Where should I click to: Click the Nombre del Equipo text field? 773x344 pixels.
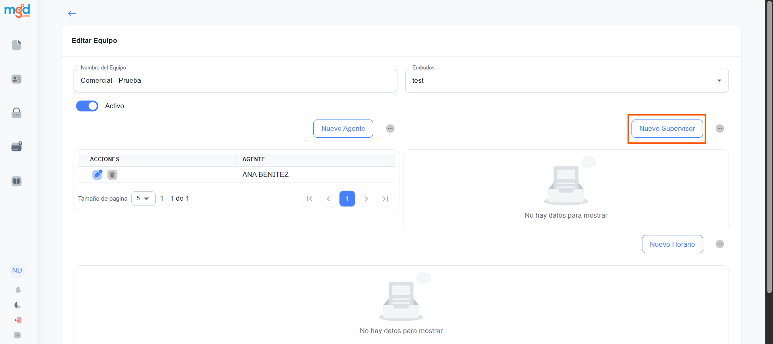coord(235,81)
